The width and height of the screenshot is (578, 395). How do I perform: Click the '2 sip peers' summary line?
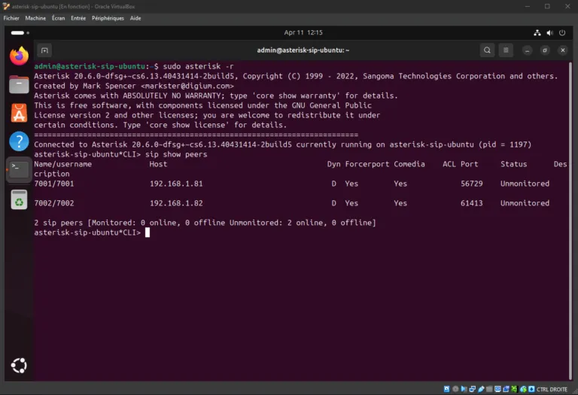tap(205, 223)
